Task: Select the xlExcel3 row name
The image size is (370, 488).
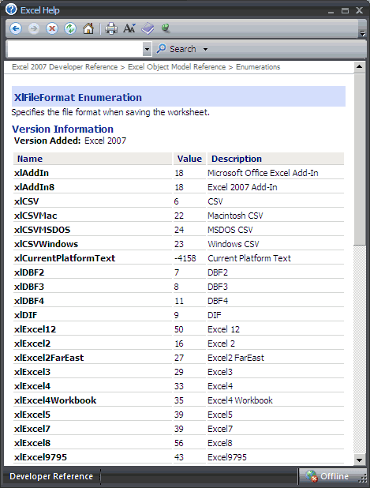Action: (32, 372)
